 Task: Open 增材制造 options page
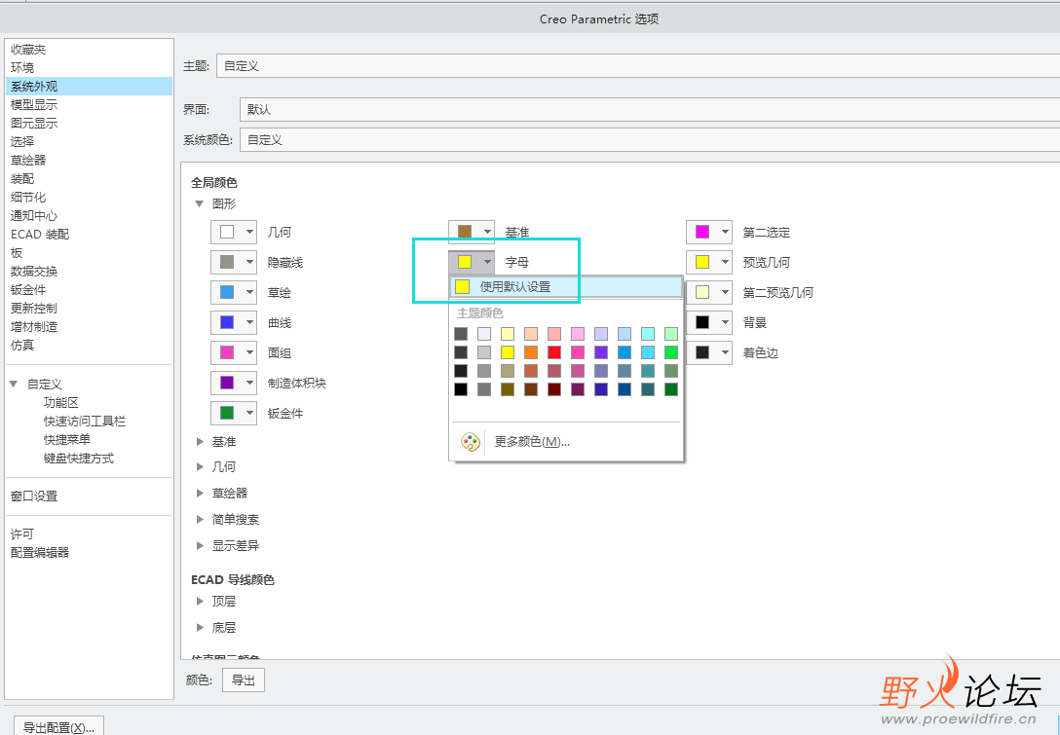(x=34, y=326)
